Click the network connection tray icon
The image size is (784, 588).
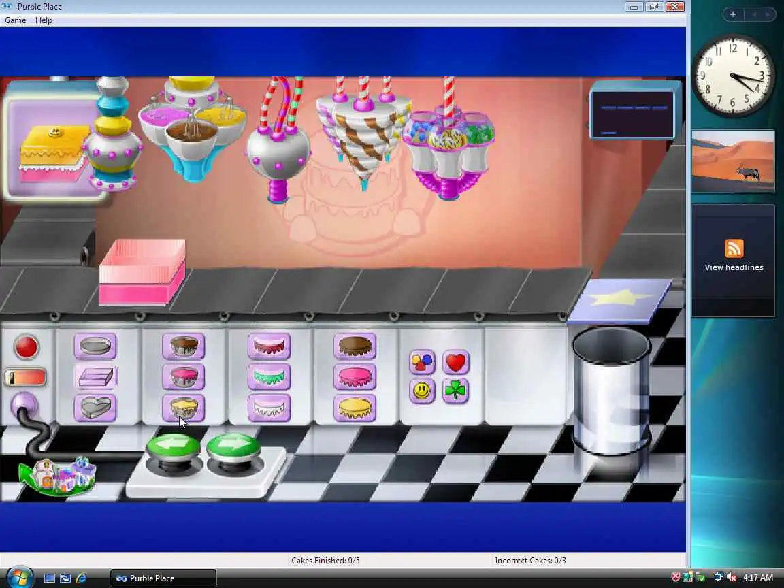point(719,577)
